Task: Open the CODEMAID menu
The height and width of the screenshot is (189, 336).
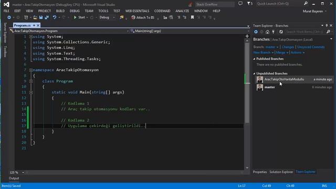Action: click(x=162, y=11)
